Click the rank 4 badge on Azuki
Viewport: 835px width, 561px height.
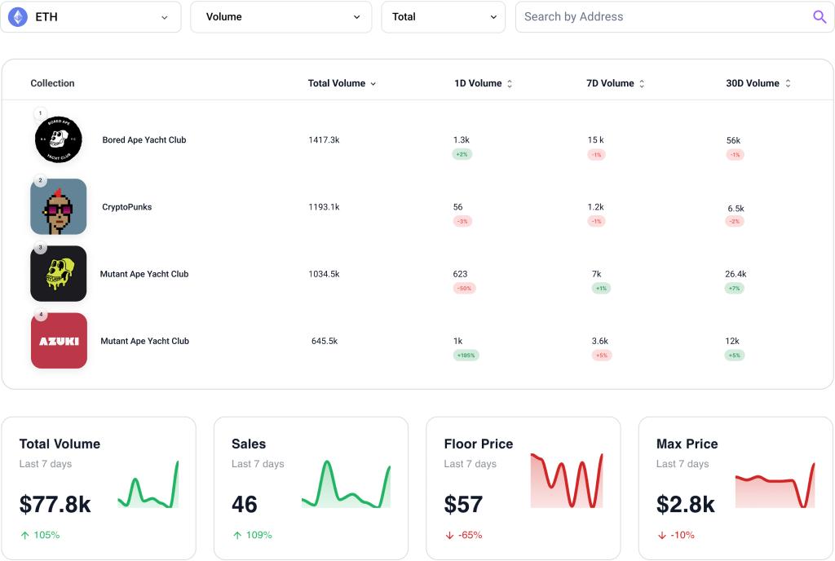click(x=41, y=315)
